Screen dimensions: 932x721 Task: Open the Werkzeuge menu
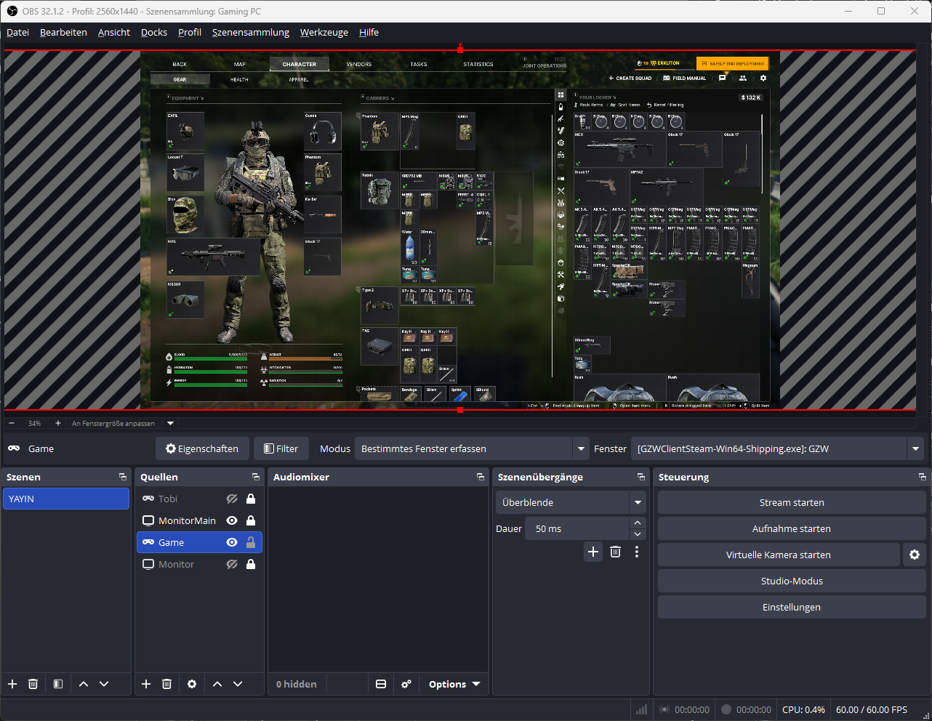[x=324, y=32]
